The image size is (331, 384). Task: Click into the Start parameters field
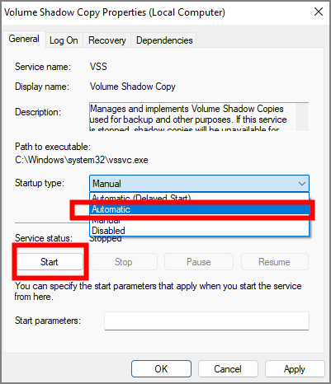(206, 321)
